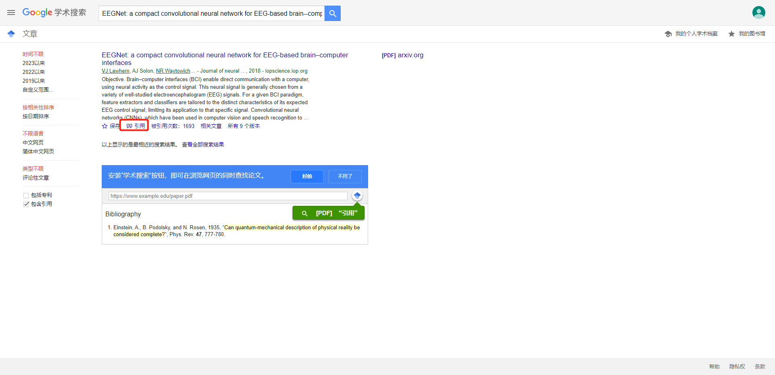
Task: Click the round scholar extension button in the promo
Action: click(x=357, y=196)
